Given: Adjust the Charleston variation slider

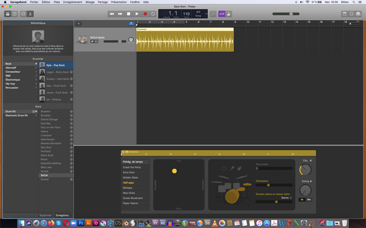Looking at the screenshot, I should tap(274, 185).
